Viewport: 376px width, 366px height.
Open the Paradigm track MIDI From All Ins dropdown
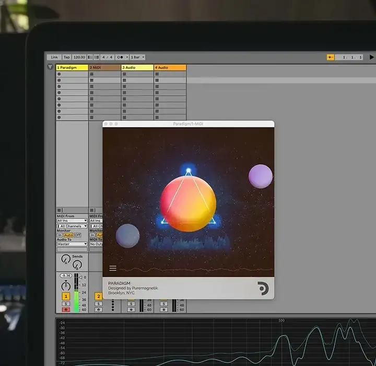[x=72, y=221]
